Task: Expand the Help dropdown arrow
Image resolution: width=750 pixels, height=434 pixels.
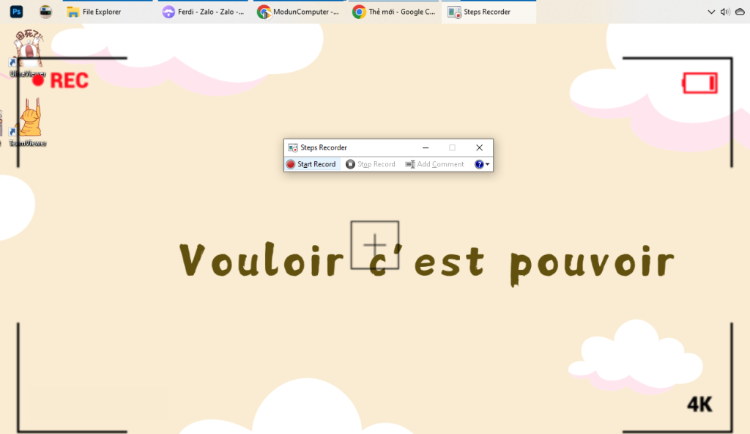Action: coord(488,164)
